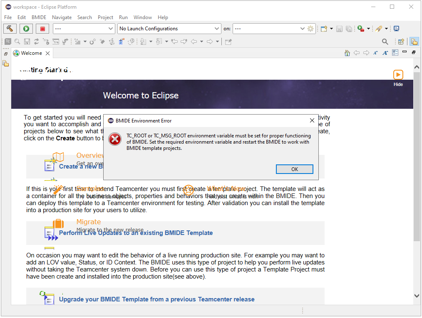Select the highlighted BMIDE perspective button
The width and height of the screenshot is (422, 318).
click(x=414, y=42)
